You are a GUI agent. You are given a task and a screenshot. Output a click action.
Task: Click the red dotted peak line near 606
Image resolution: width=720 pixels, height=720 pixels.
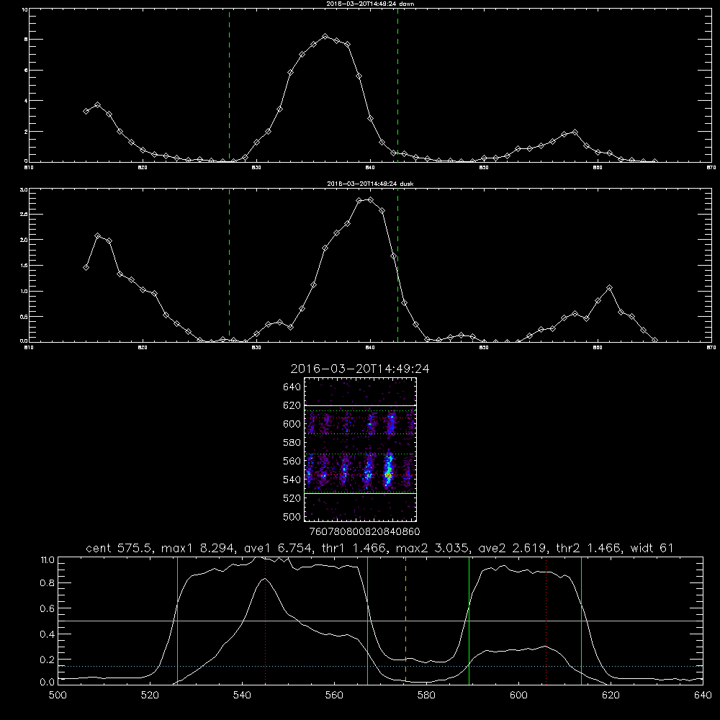pos(546,620)
